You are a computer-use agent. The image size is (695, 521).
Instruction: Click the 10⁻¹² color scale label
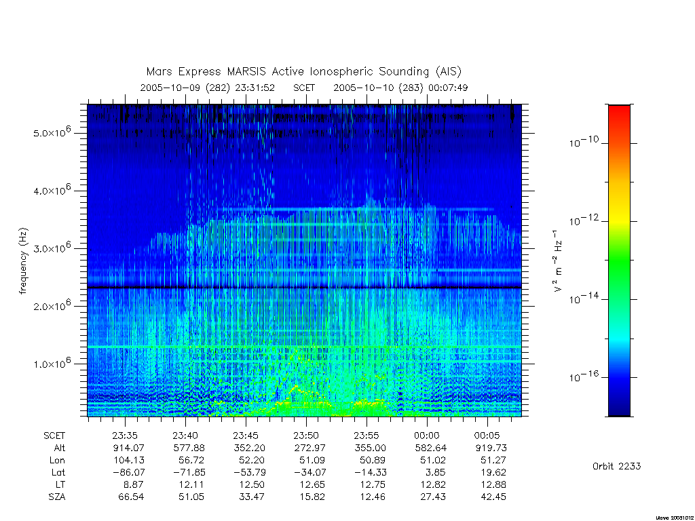coord(584,220)
